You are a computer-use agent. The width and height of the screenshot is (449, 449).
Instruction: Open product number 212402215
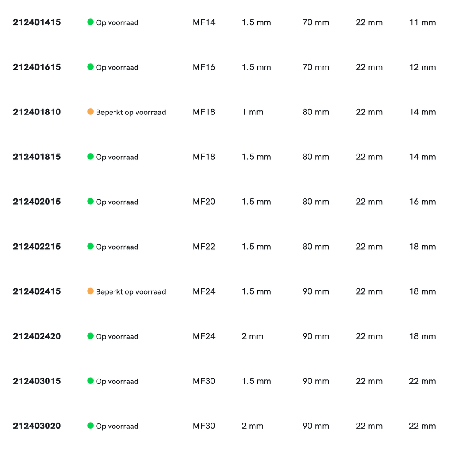pyautogui.click(x=37, y=247)
